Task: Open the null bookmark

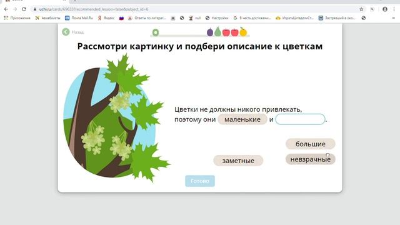Action: tap(195, 18)
